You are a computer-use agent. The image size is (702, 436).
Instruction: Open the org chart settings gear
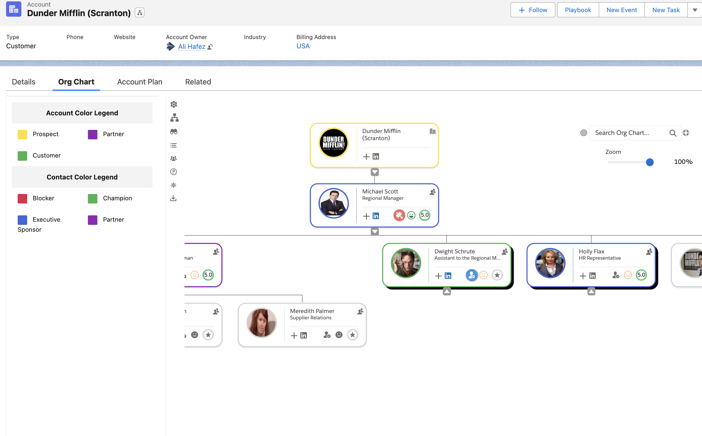(174, 104)
